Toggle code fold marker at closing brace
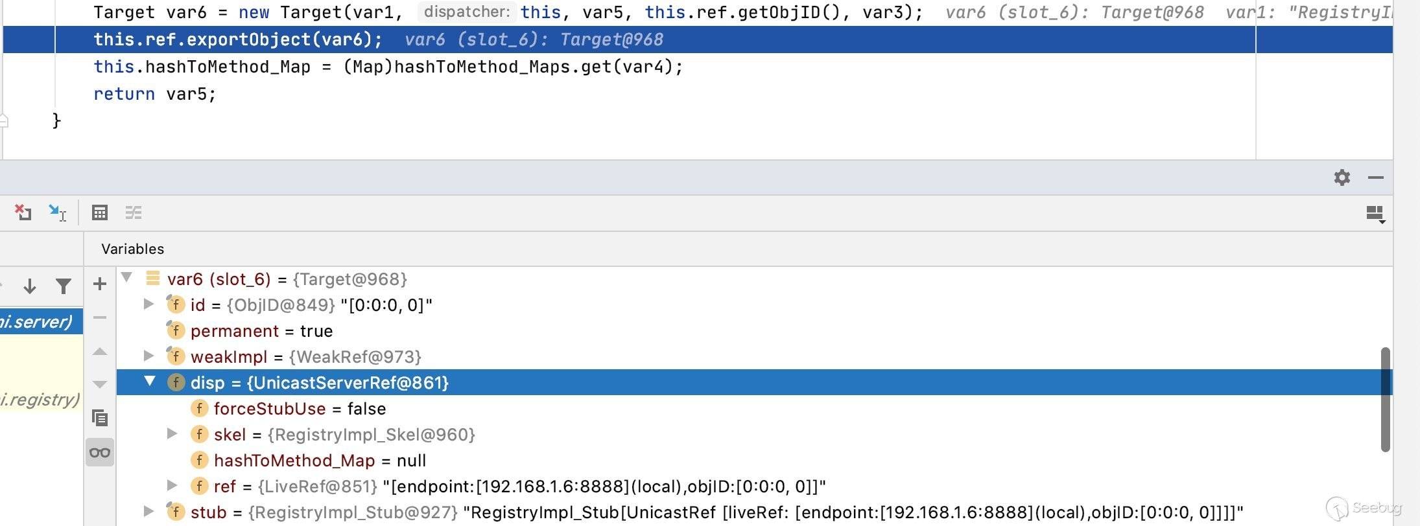 tap(4, 120)
